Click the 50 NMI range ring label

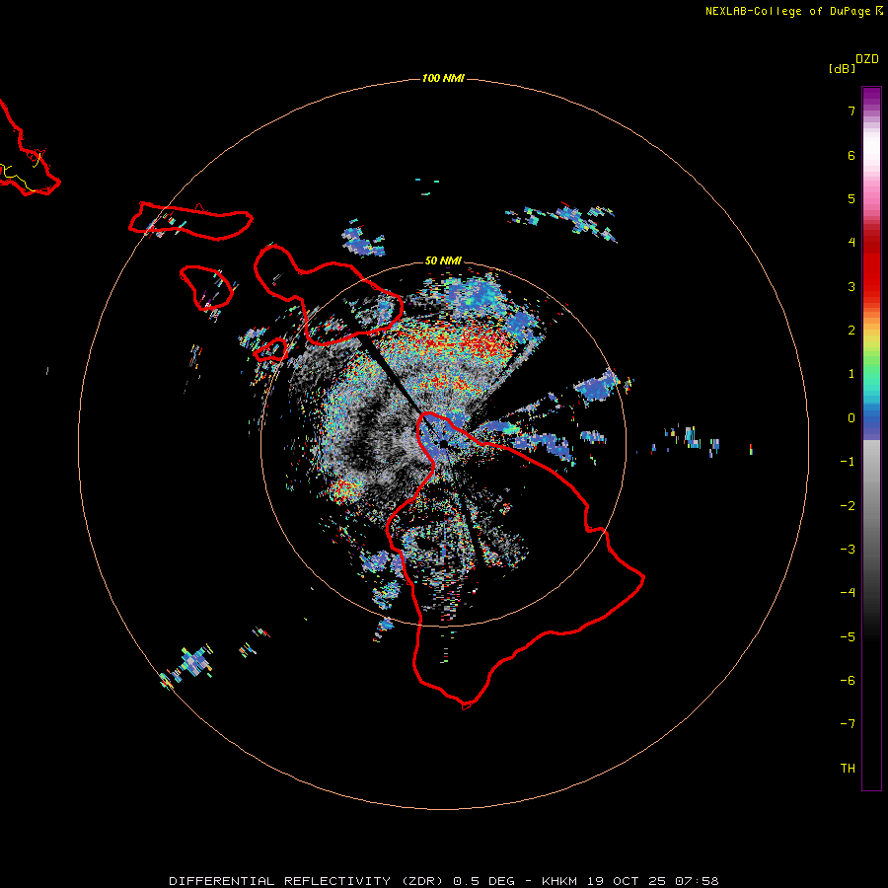[443, 260]
